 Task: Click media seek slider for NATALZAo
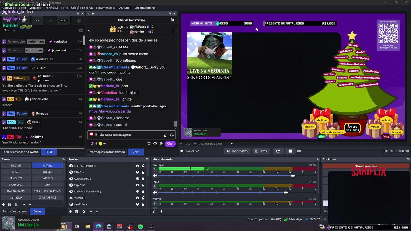click(339, 151)
